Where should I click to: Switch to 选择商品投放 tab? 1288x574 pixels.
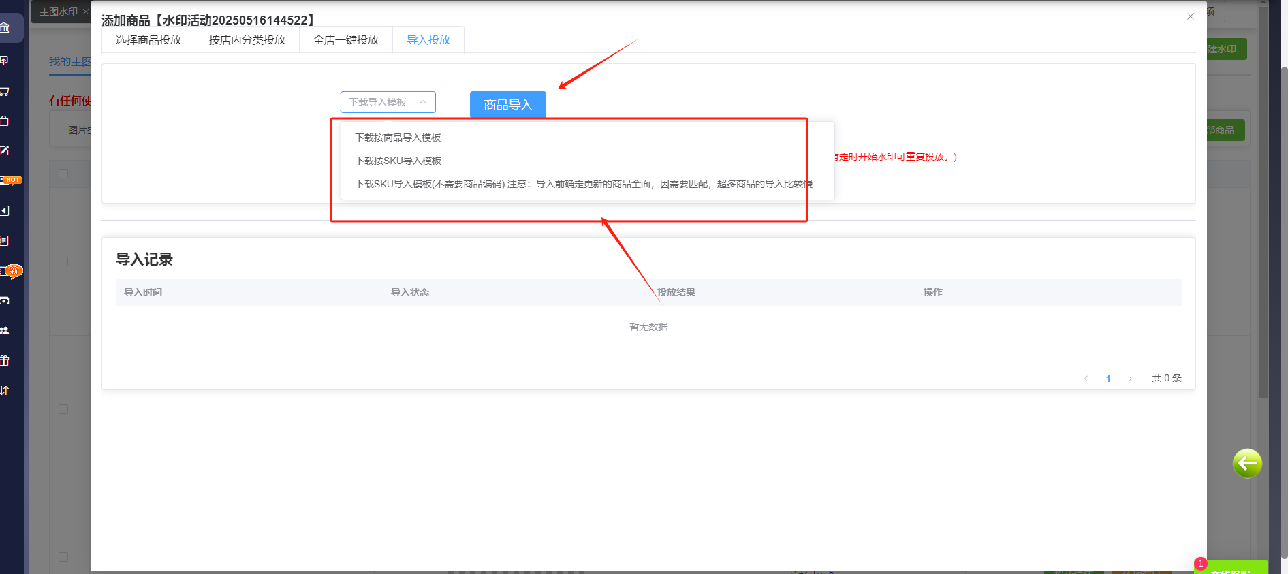coord(148,40)
